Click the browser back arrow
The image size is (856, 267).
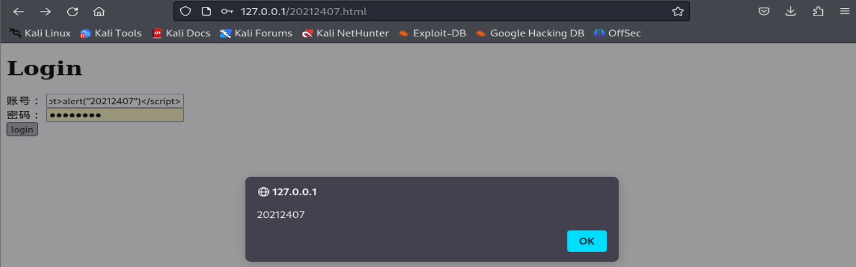click(x=19, y=12)
